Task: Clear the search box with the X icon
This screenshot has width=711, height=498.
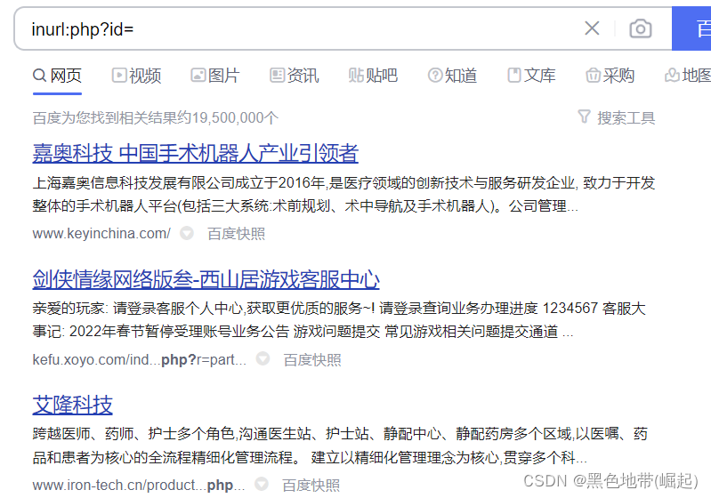Action: click(592, 28)
